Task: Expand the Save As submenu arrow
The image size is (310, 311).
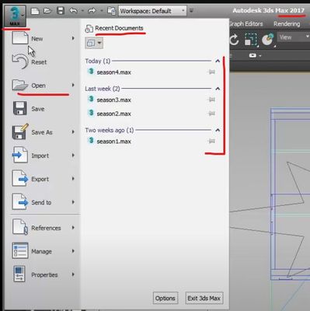Action: [73, 132]
